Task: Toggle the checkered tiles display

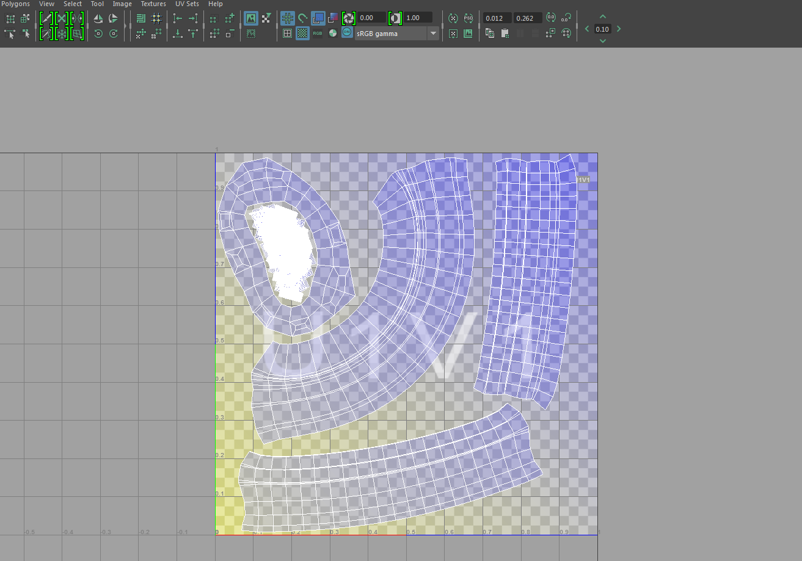Action: 302,34
